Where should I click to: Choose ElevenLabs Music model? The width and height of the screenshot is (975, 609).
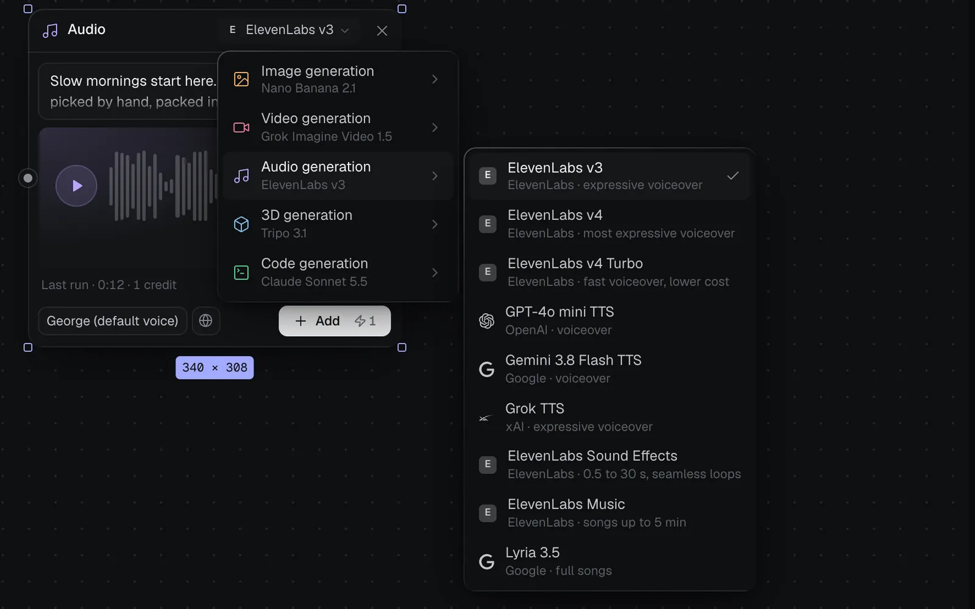coord(609,513)
